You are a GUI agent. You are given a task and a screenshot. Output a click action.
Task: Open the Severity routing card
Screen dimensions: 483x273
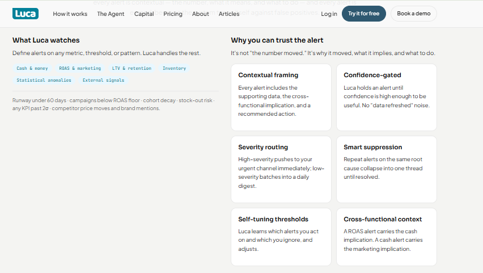pyautogui.click(x=281, y=169)
